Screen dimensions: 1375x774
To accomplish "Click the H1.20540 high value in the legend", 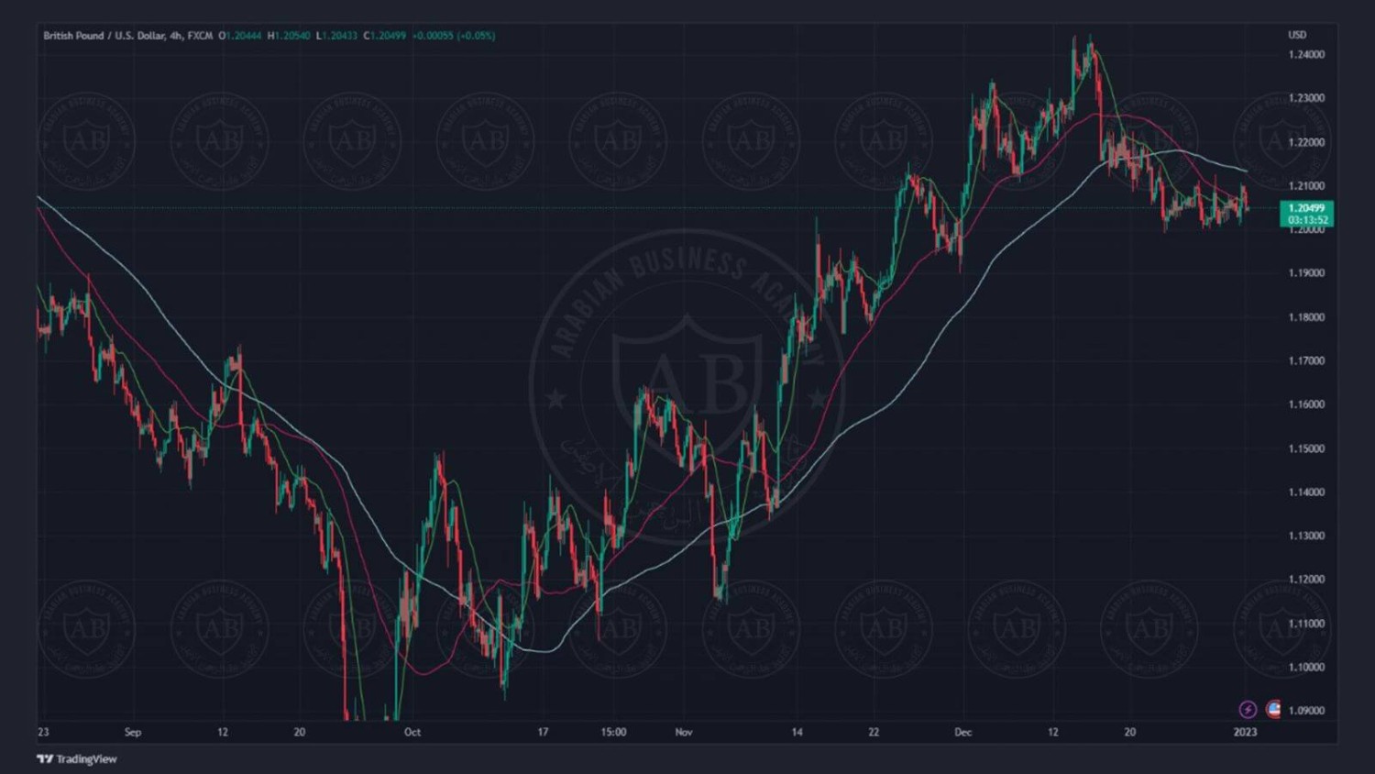I will coord(289,36).
